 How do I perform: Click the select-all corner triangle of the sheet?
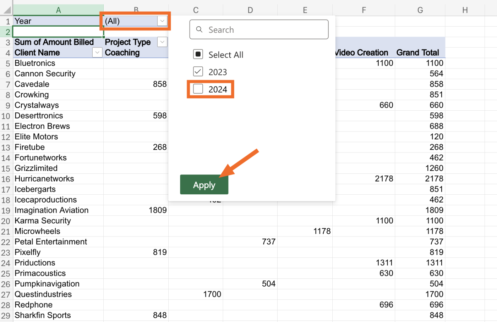(7, 10)
